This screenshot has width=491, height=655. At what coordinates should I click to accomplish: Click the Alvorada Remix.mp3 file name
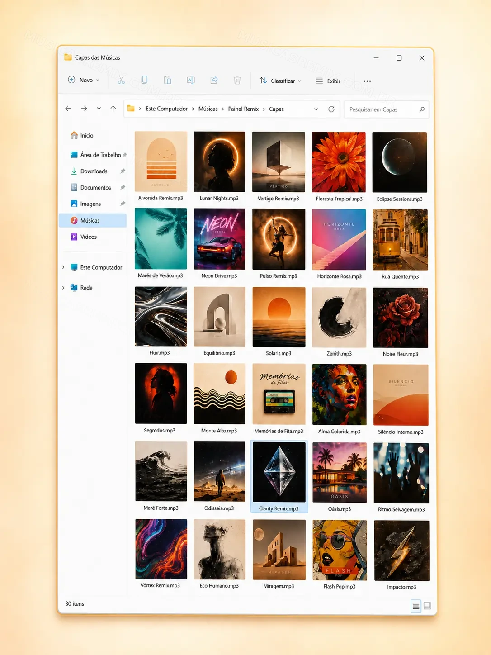(161, 198)
